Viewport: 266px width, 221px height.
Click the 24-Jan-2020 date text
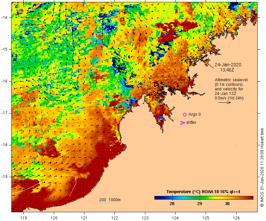[228, 65]
